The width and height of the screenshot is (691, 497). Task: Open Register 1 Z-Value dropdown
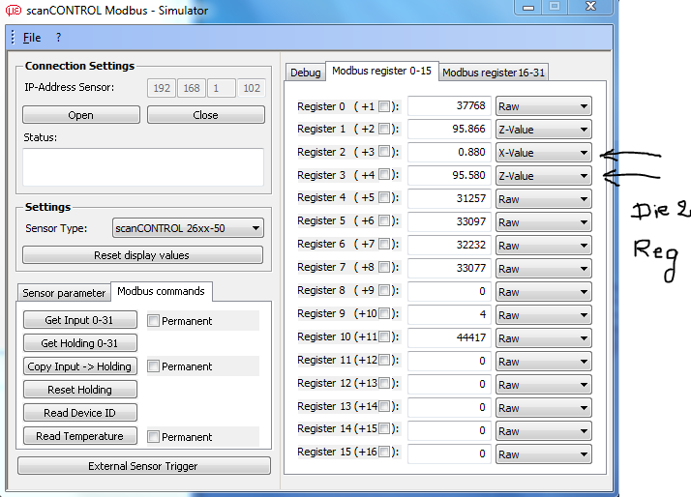pyautogui.click(x=543, y=130)
